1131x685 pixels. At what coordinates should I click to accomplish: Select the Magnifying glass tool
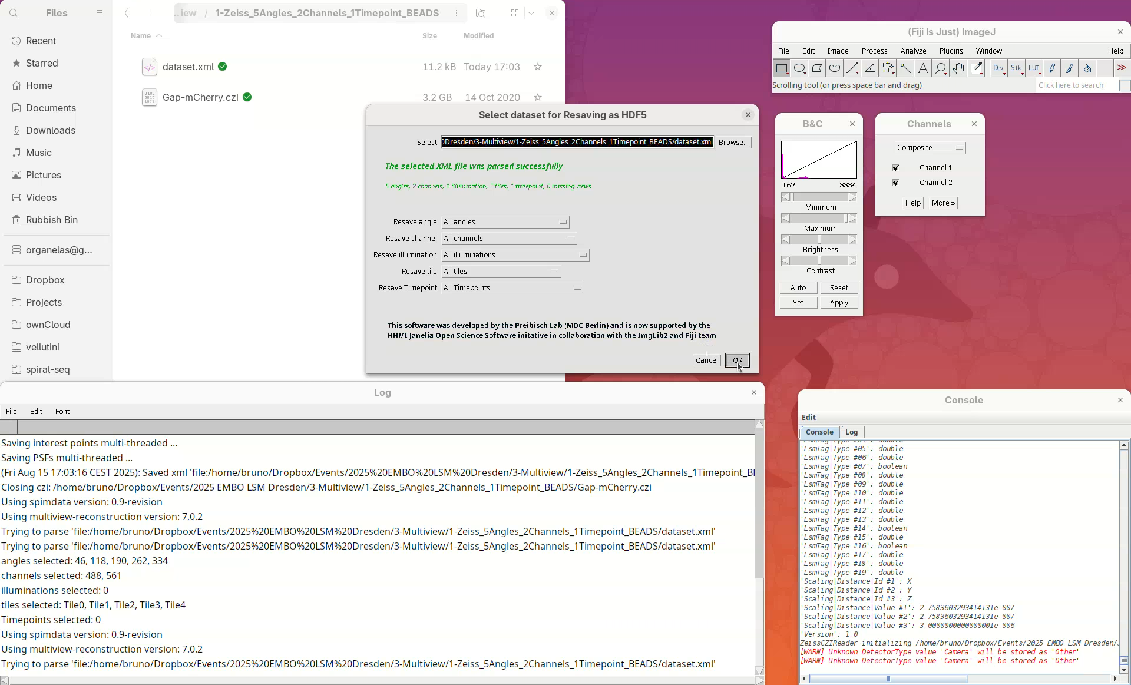pyautogui.click(x=941, y=68)
